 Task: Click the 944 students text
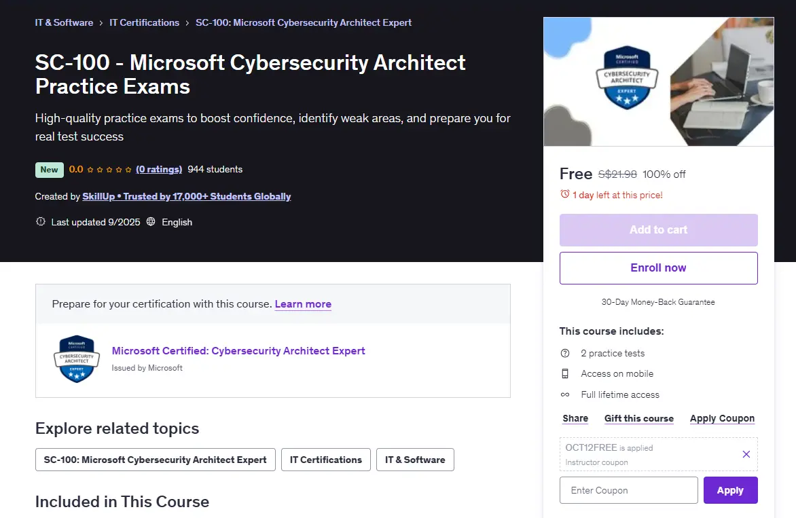[215, 170]
